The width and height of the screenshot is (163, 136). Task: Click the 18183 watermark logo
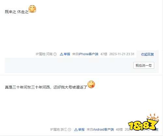click(x=143, y=122)
